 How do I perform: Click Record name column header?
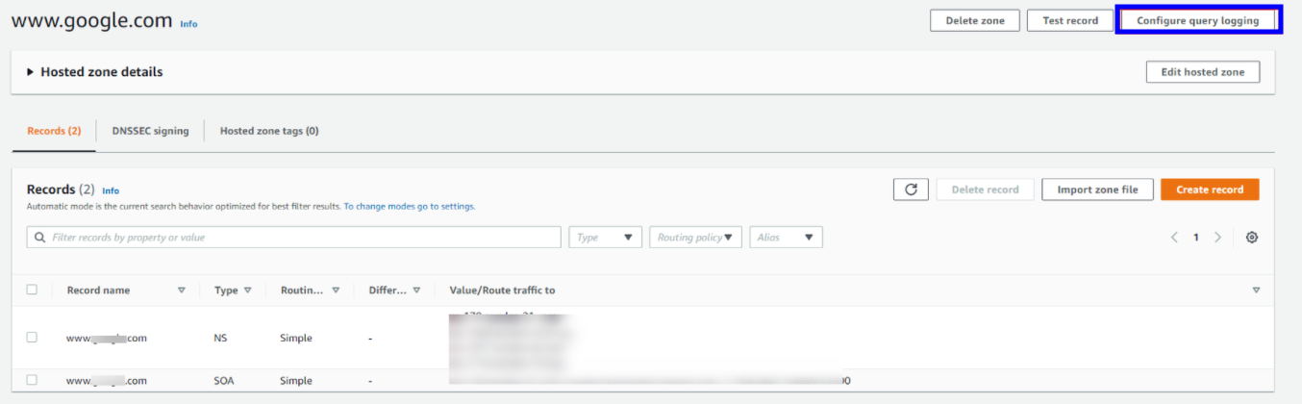tap(98, 290)
